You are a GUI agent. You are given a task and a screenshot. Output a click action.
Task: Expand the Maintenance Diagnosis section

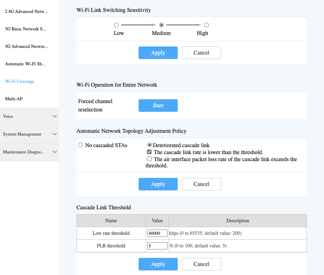click(x=29, y=152)
